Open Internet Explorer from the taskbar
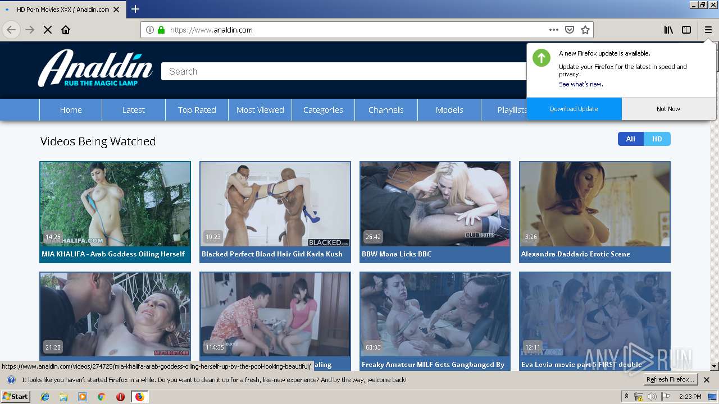This screenshot has width=719, height=404. point(45,397)
